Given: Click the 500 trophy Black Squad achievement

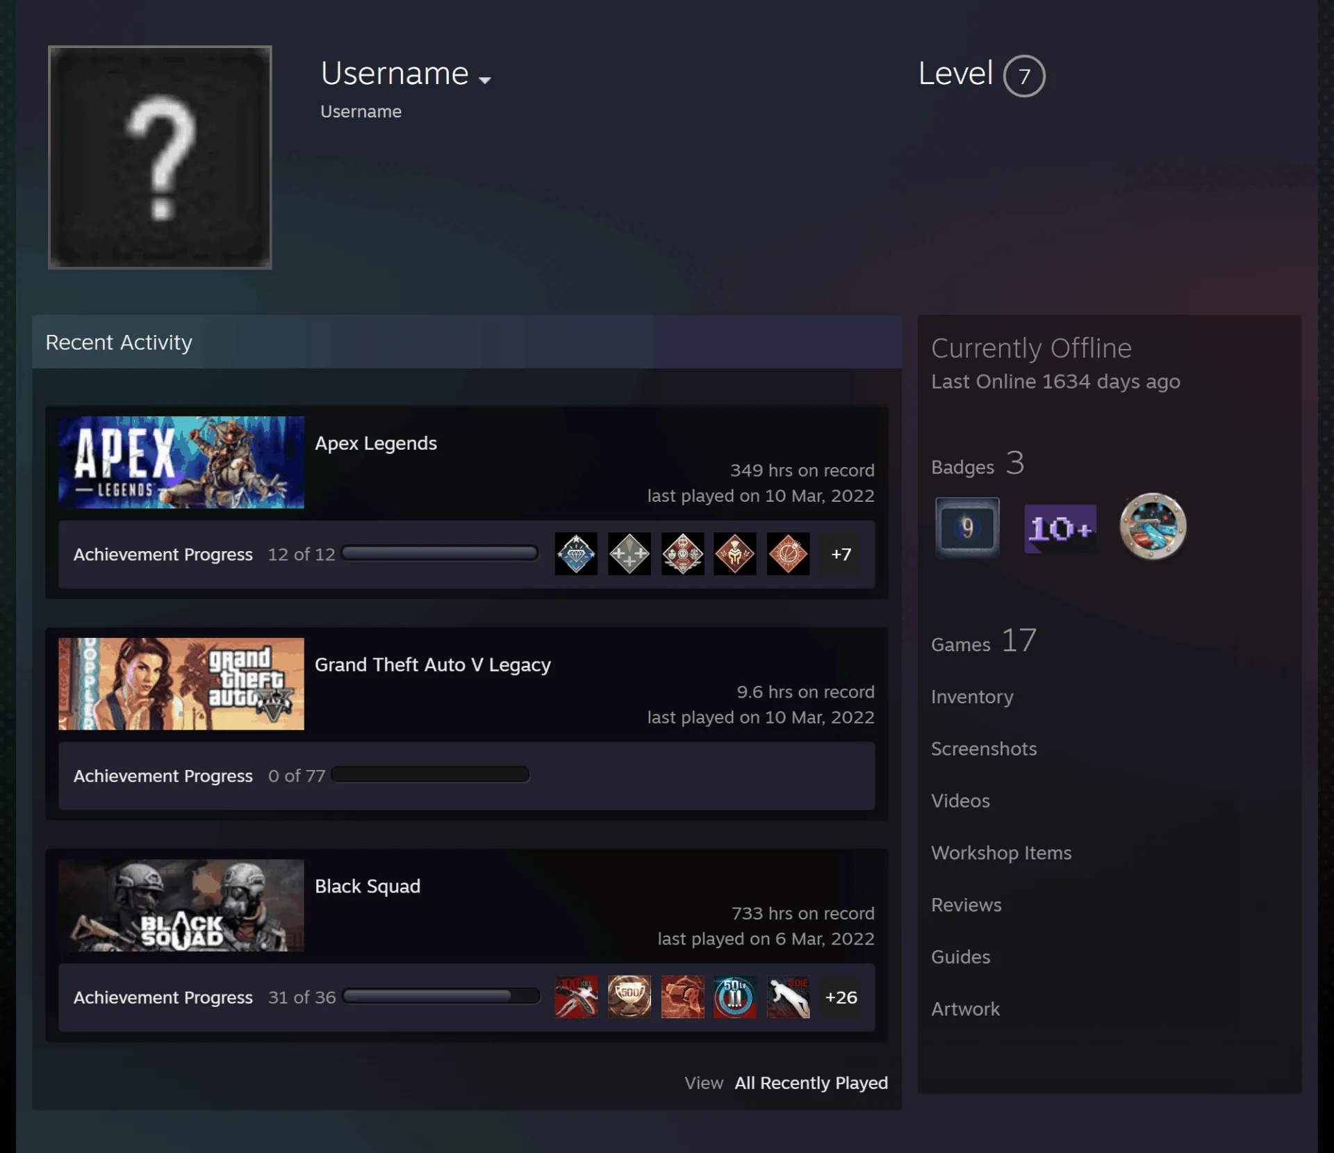Looking at the screenshot, I should (629, 997).
